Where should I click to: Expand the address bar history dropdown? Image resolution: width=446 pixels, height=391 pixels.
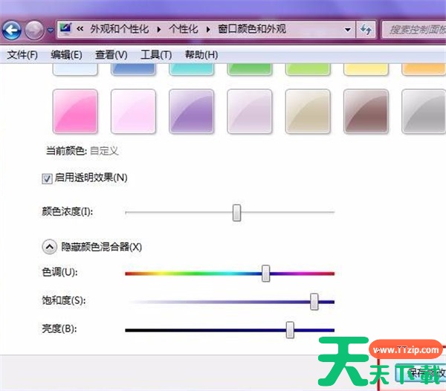(348, 30)
